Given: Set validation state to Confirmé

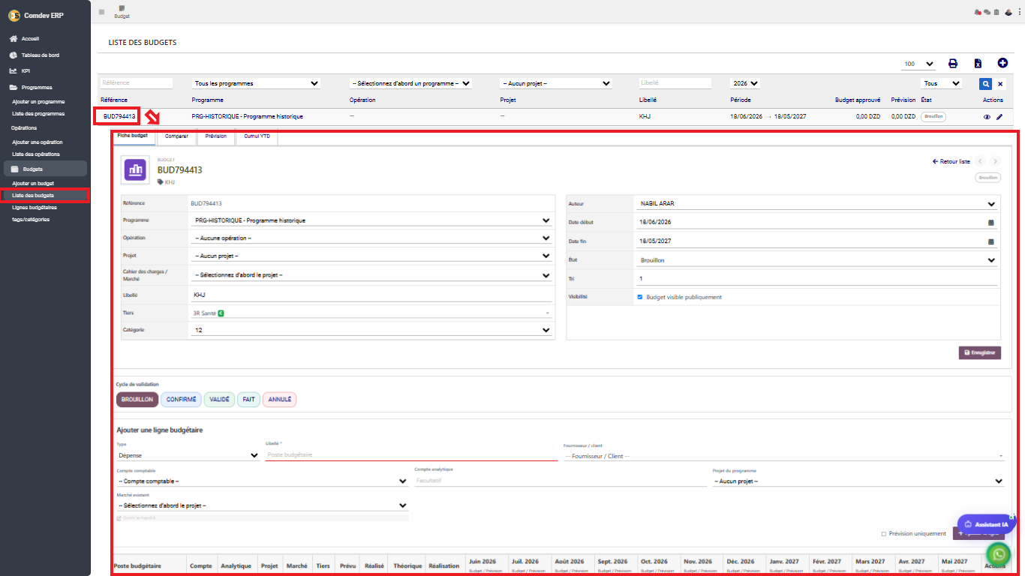Looking at the screenshot, I should [182, 400].
